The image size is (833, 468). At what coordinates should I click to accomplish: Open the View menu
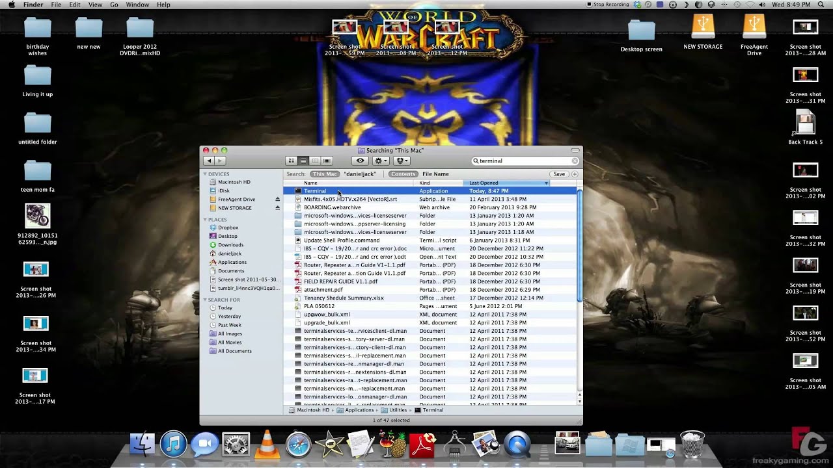(95, 5)
